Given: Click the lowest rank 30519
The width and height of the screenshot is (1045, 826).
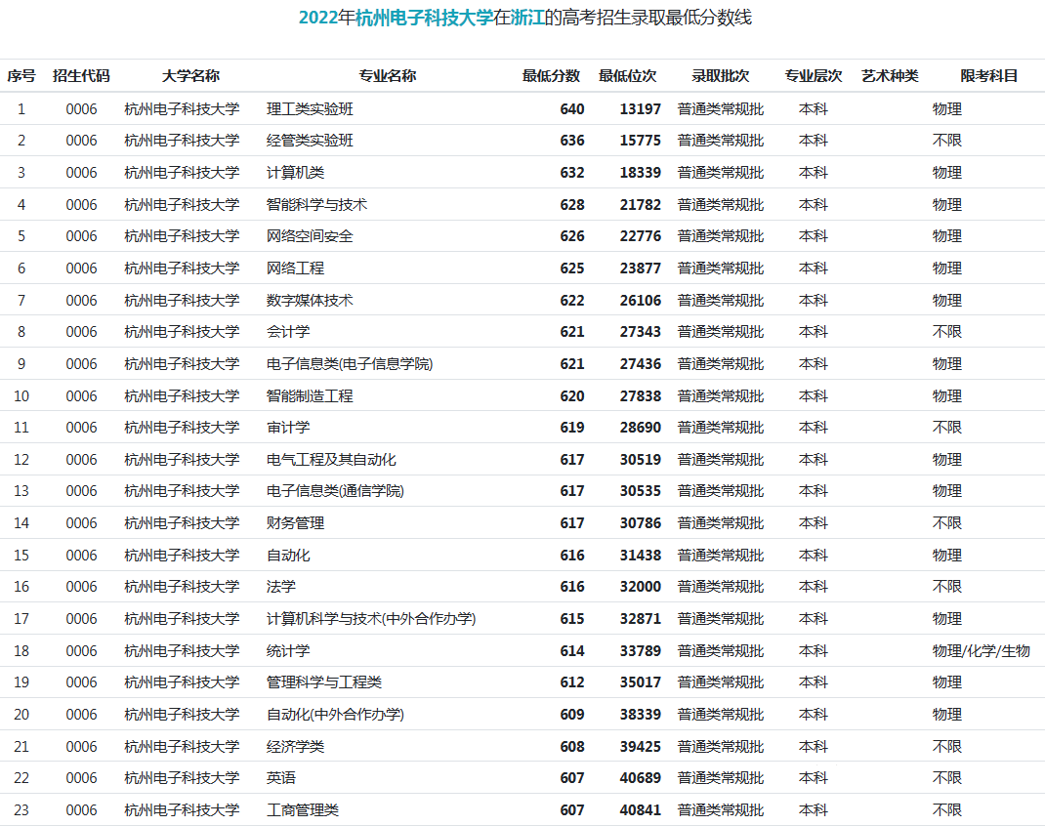Looking at the screenshot, I should coord(640,459).
